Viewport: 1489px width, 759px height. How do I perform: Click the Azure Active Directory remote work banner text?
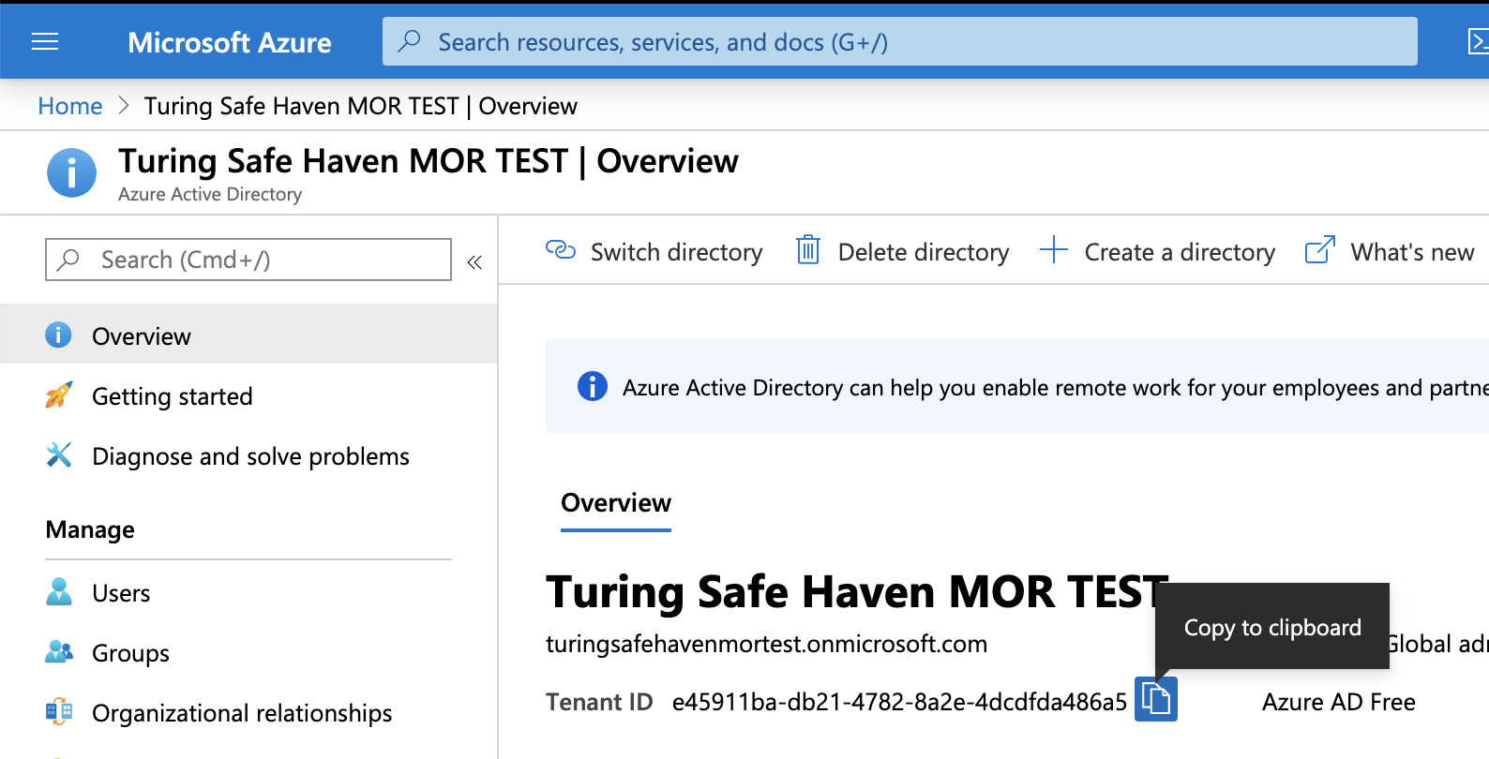tap(1055, 387)
